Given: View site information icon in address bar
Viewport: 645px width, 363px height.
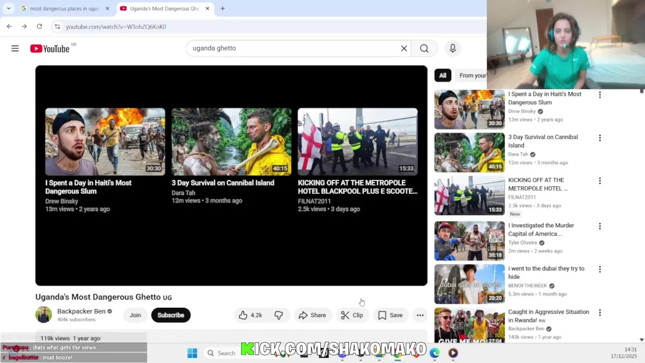Looking at the screenshot, I should [x=57, y=26].
